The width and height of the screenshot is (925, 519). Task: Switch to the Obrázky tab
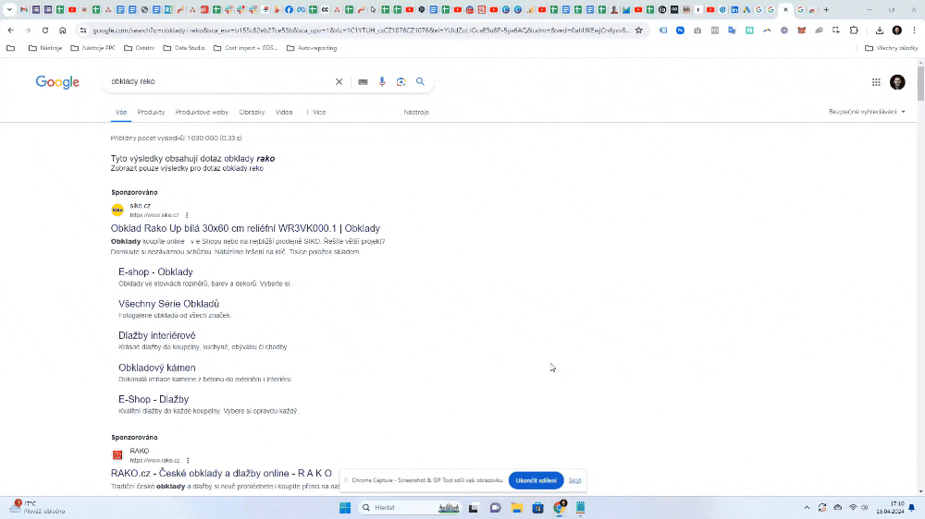[252, 112]
